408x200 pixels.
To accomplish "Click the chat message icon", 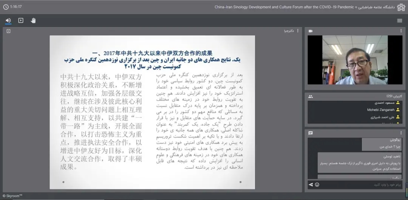I will pos(311,133).
